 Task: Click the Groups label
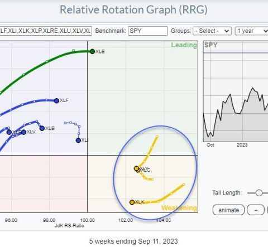181,31
